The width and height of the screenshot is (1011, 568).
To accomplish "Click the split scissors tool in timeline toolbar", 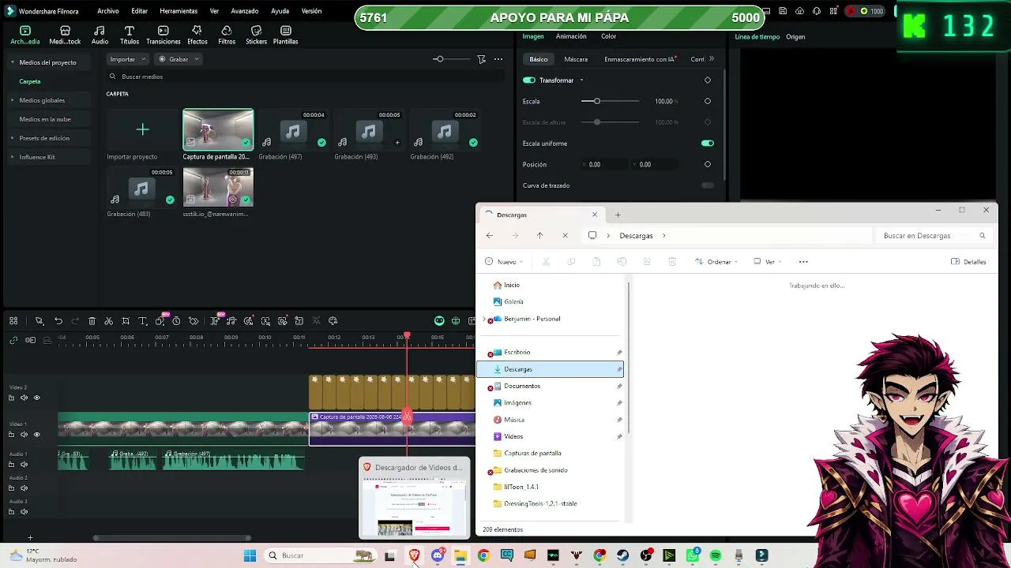I will pyautogui.click(x=109, y=321).
